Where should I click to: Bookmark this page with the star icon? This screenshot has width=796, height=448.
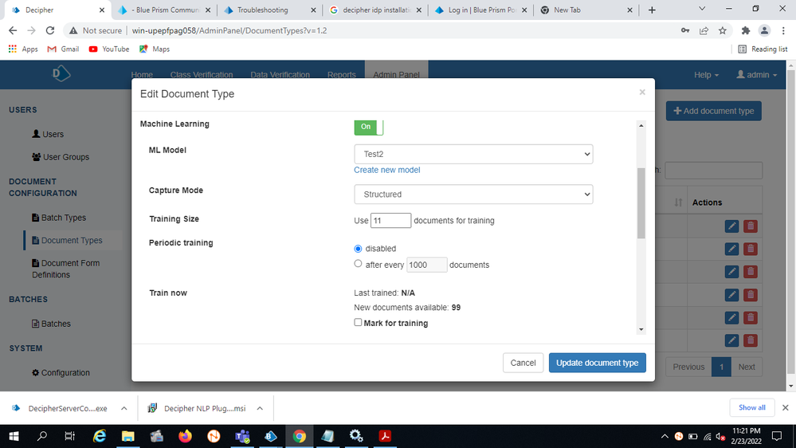723,30
